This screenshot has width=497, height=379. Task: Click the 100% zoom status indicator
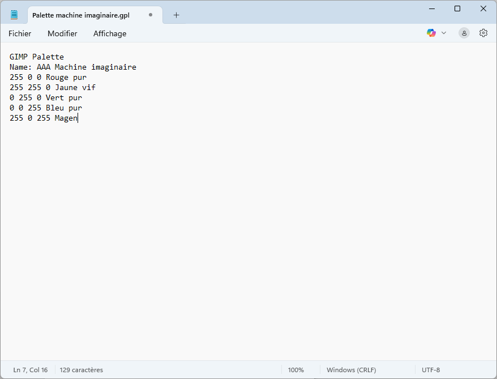(295, 370)
